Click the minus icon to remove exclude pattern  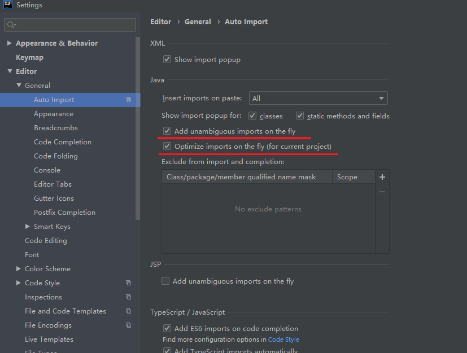click(x=382, y=192)
